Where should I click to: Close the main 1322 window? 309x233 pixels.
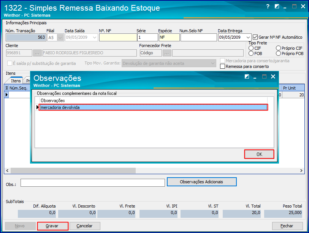coord(303,6)
